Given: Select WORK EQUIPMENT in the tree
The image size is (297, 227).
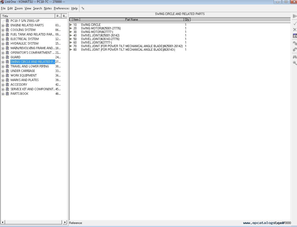Looking at the screenshot, I should (24, 75).
